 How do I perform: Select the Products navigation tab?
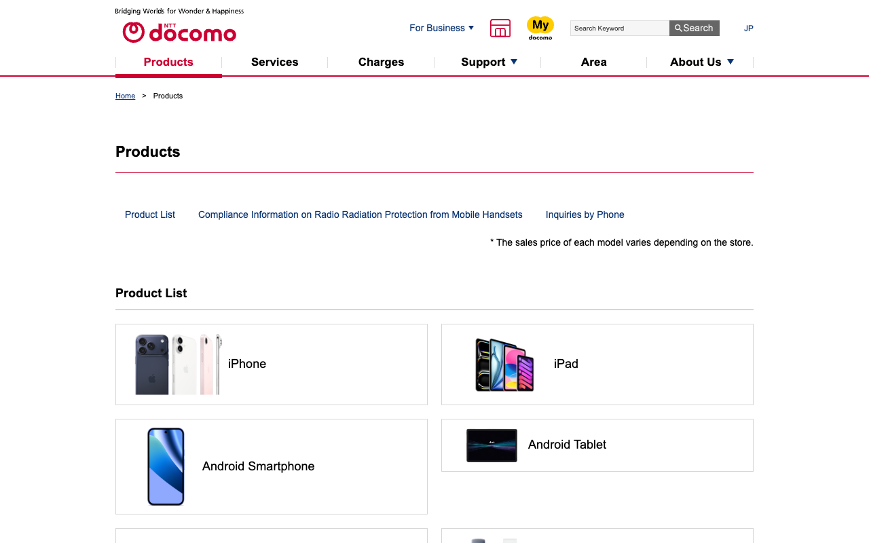168,62
